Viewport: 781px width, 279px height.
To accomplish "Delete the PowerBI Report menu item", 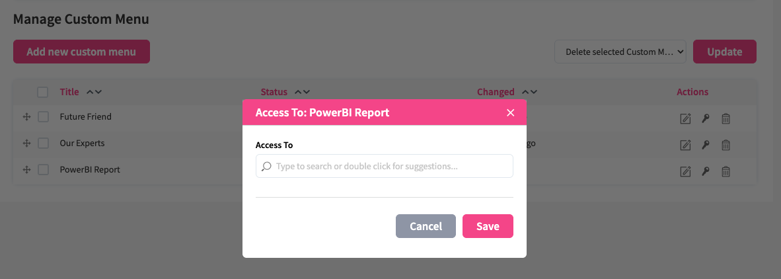I will [x=725, y=172].
